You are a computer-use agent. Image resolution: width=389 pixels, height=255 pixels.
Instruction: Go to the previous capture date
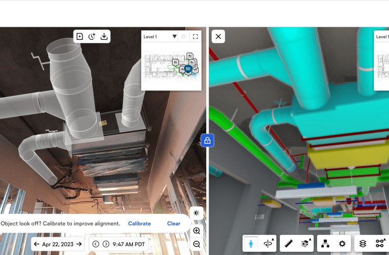coord(37,244)
